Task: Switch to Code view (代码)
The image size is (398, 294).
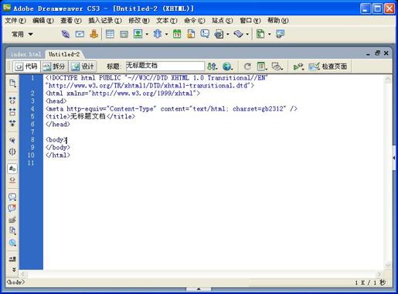Action: [x=26, y=67]
